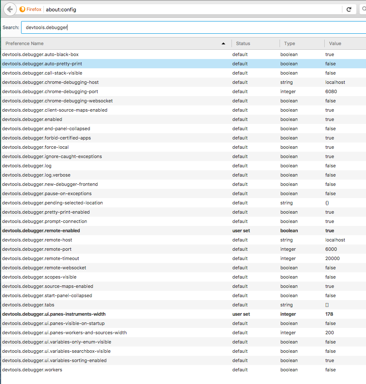The height and width of the screenshot is (384, 366).
Task: Select devtools.debugger.ignore-caught-exceptions preference
Action: click(x=183, y=156)
